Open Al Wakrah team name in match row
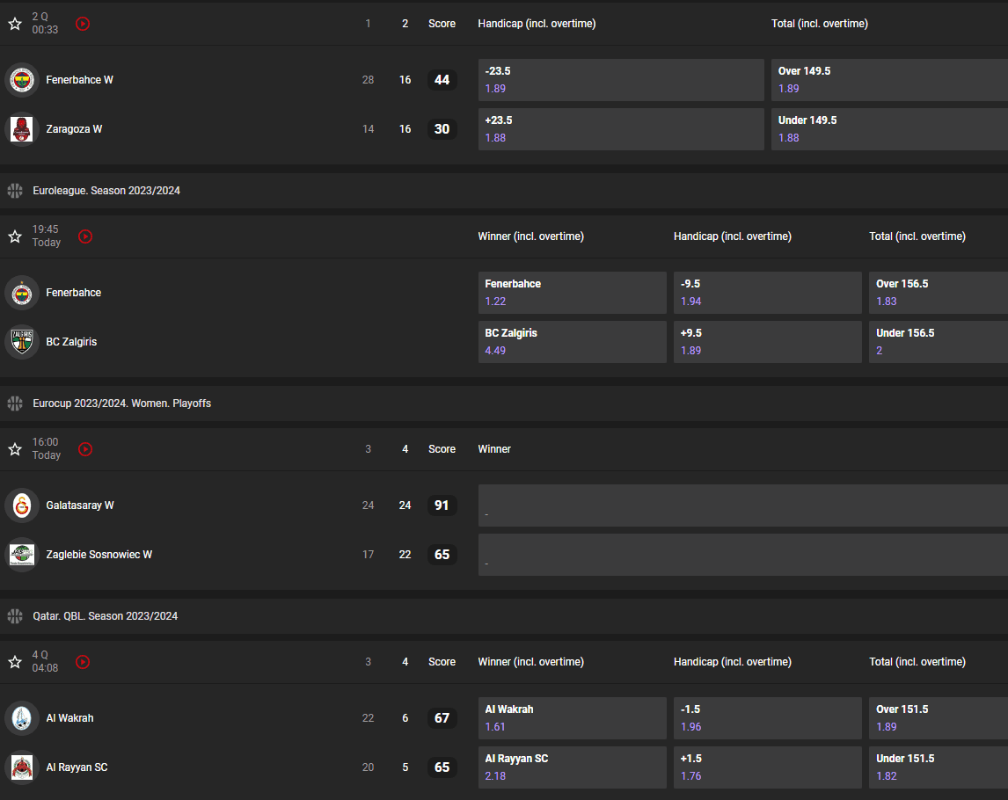The height and width of the screenshot is (800, 1008). pos(69,717)
